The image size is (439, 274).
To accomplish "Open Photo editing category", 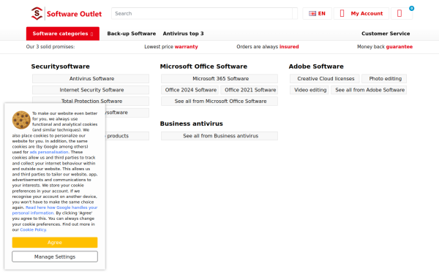I will coord(385,79).
